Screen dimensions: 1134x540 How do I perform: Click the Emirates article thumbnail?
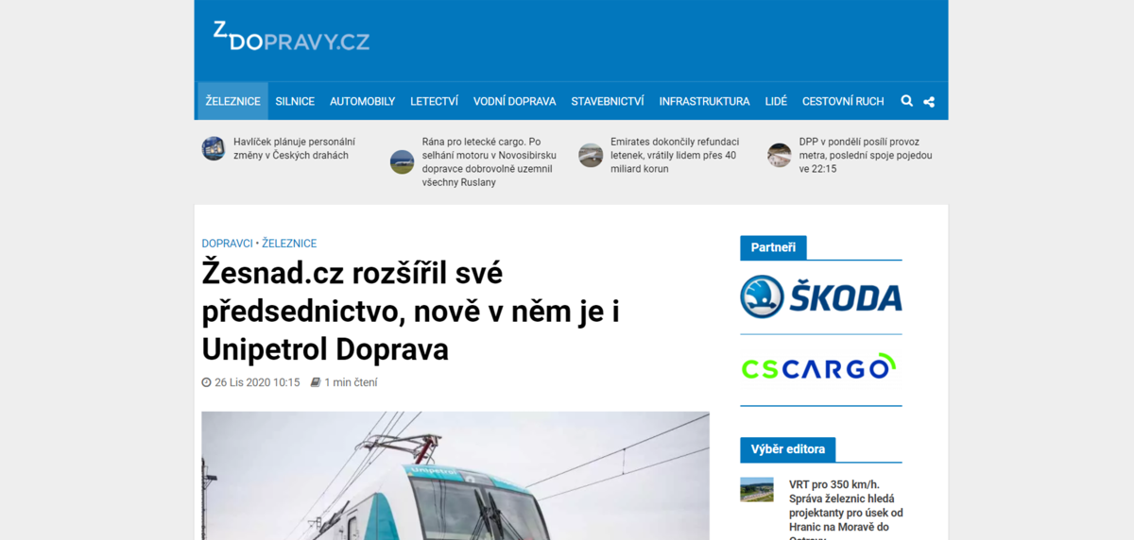[x=591, y=155]
